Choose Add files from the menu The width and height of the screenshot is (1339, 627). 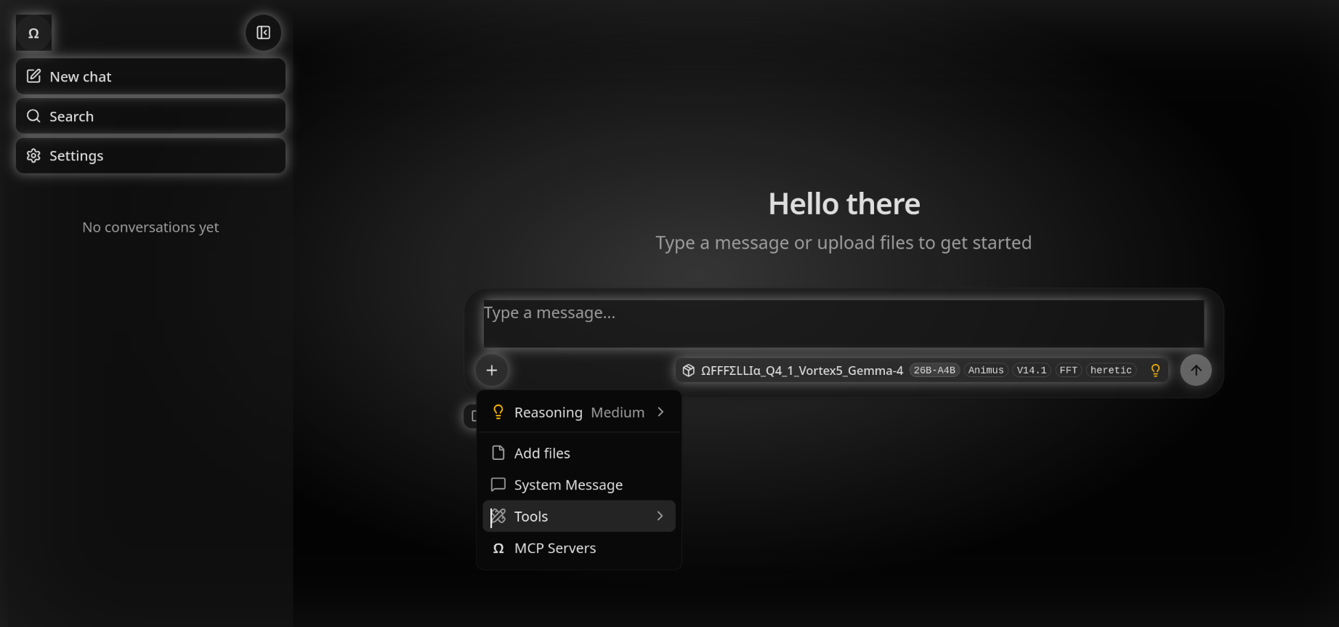[x=579, y=453]
